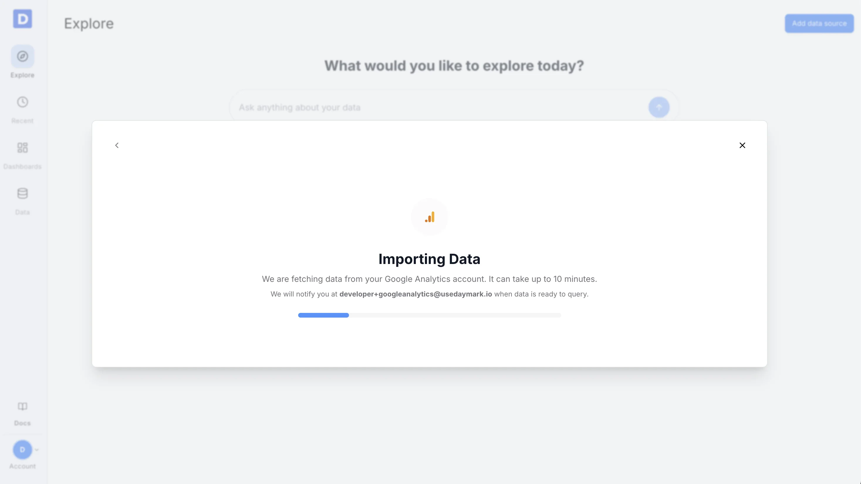Go back using the dialog's left chevron
This screenshot has height=484, width=861.
tap(117, 145)
